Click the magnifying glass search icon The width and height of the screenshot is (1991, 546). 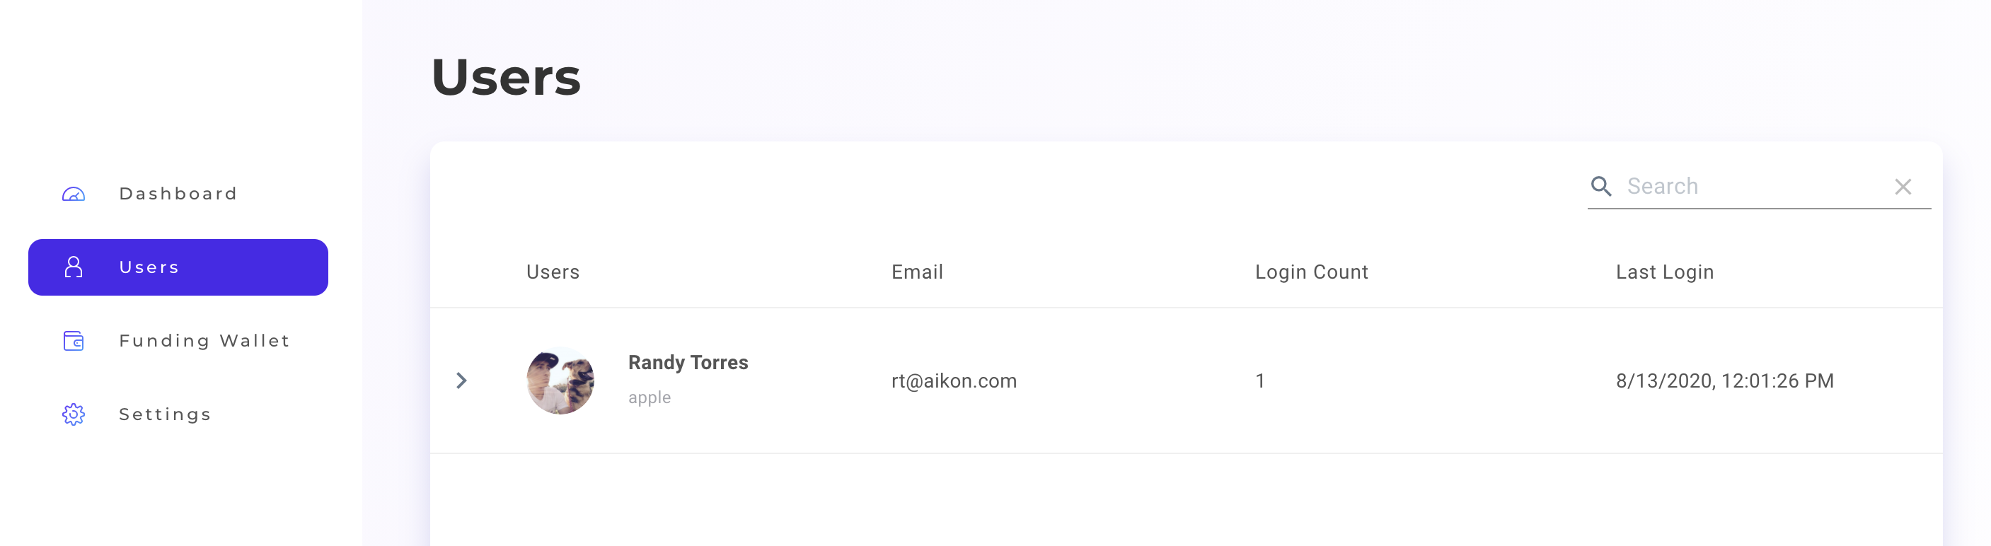1600,186
